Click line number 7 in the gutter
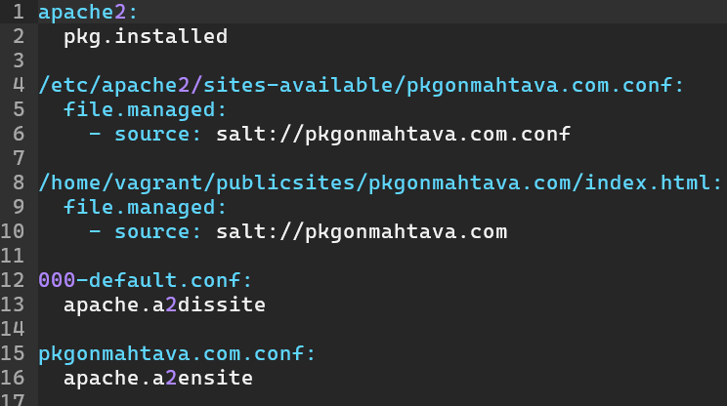 click(x=18, y=158)
